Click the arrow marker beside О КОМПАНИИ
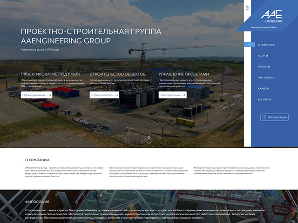298x223 pixels. click(x=250, y=45)
